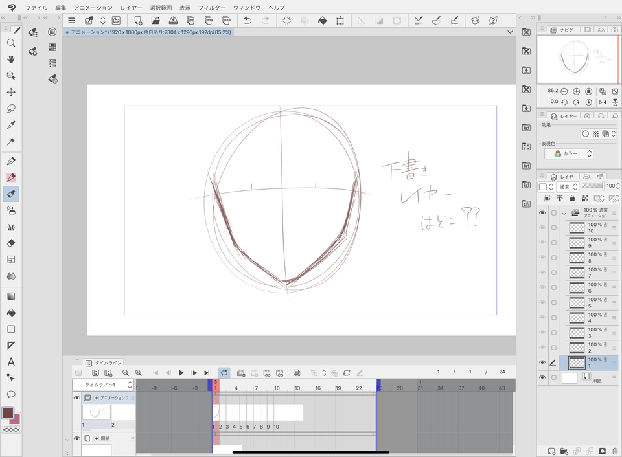Select the Fill bucket tool
The width and height of the screenshot is (622, 457).
[x=11, y=313]
